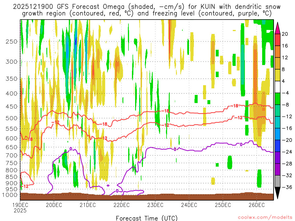This screenshot has height=221, width=295.
Task: Click the 550 pressure level label
Action: click(x=12, y=129)
